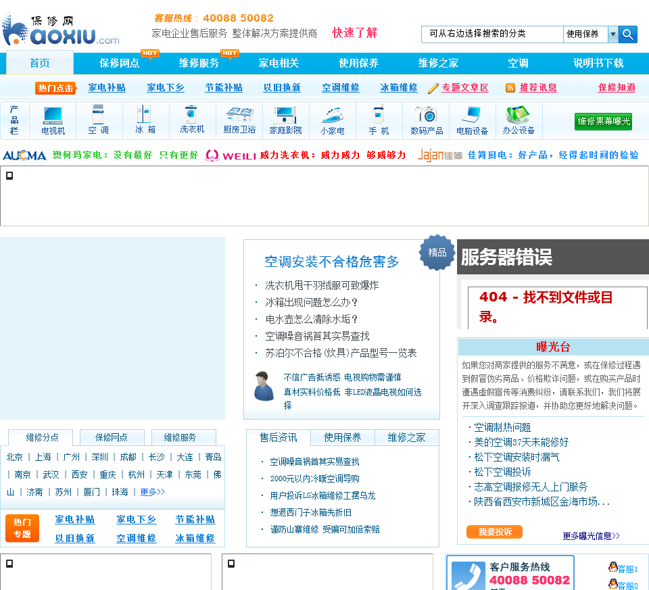
Task: Click the orange 我要投诉 button
Action: coord(494,533)
